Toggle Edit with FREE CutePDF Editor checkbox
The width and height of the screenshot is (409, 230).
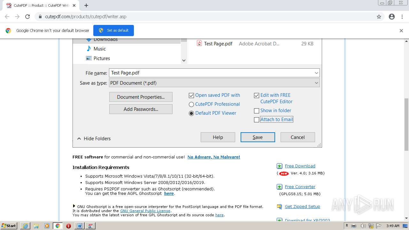tap(257, 95)
